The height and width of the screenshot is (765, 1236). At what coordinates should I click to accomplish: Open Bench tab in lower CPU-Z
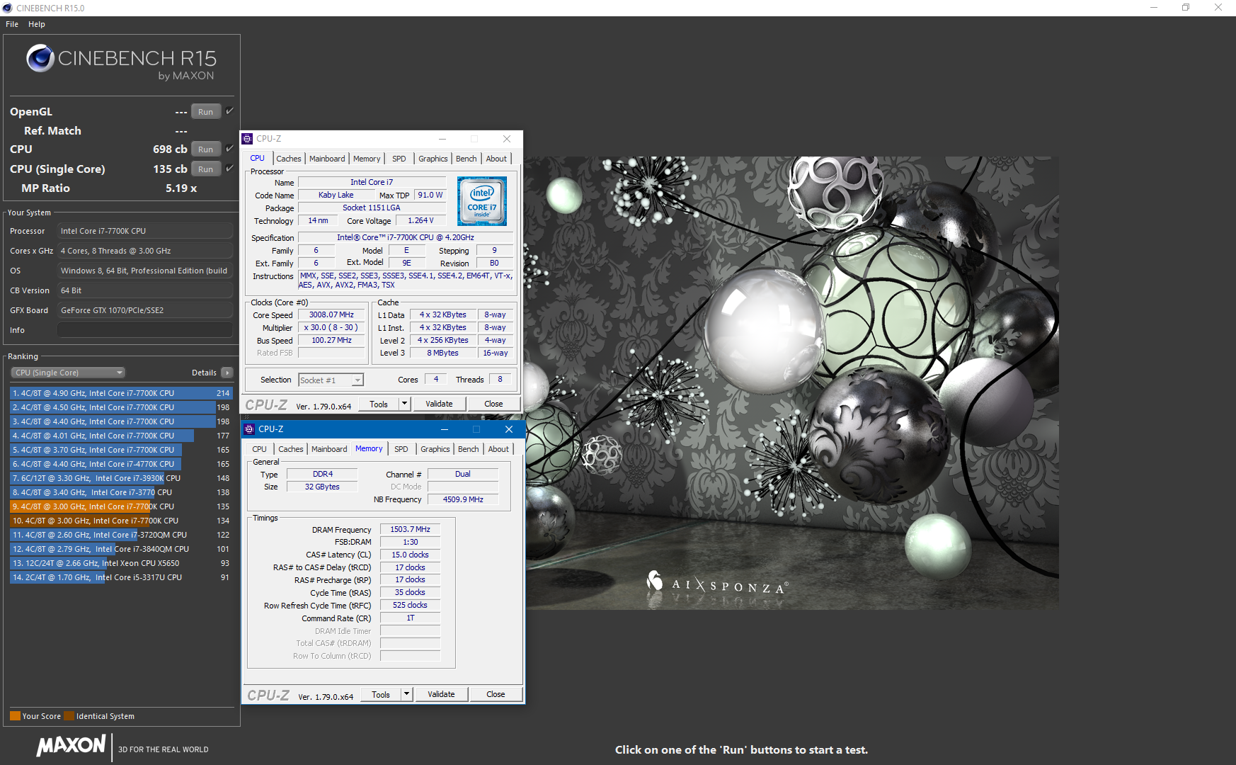click(469, 449)
